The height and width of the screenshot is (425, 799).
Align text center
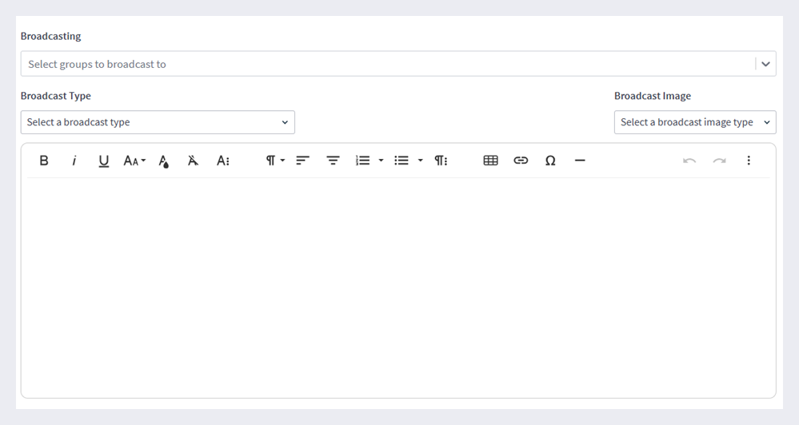(333, 161)
